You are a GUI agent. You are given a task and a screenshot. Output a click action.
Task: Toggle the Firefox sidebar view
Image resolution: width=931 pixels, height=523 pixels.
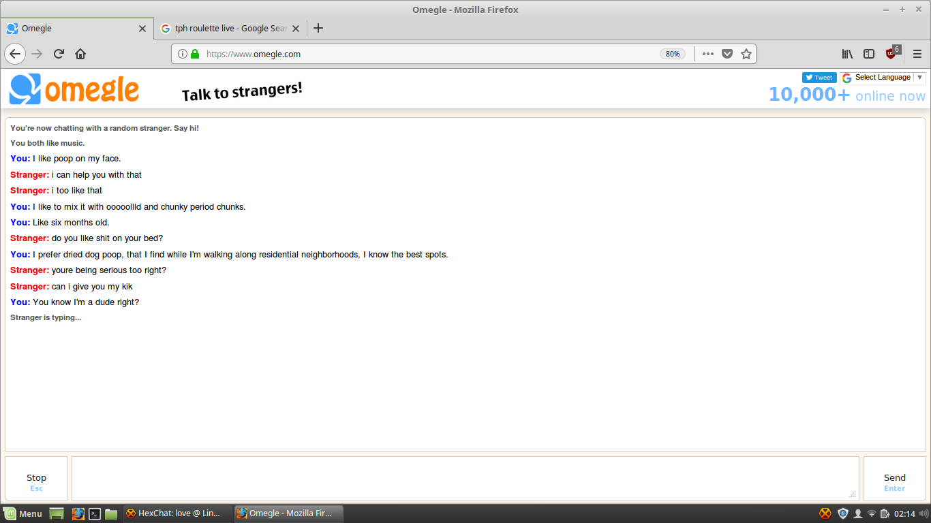pyautogui.click(x=869, y=54)
